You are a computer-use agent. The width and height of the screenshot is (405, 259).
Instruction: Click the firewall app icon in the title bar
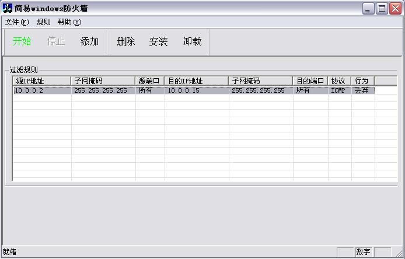(7, 8)
